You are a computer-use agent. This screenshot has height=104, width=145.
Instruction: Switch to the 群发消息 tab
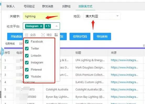pyautogui.click(x=48, y=6)
